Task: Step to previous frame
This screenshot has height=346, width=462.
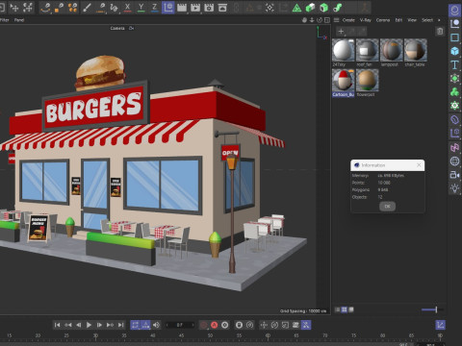Action: [x=78, y=325]
